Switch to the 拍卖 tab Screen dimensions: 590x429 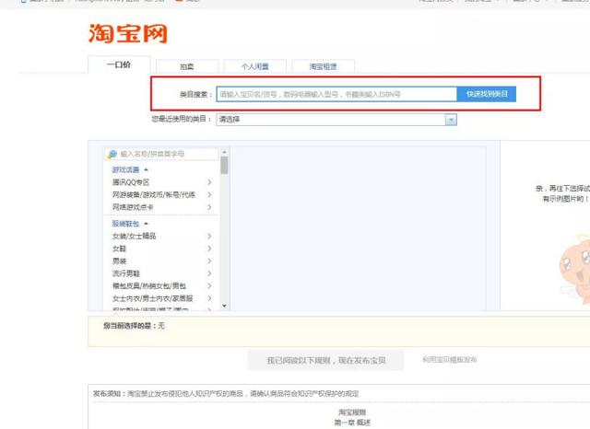(187, 66)
